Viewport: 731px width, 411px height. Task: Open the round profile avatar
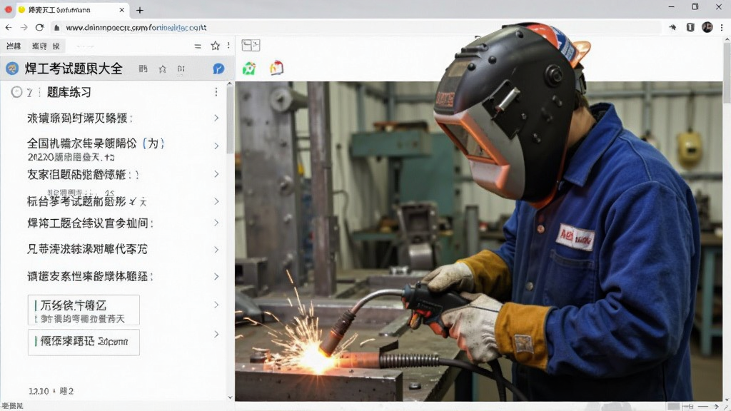707,28
